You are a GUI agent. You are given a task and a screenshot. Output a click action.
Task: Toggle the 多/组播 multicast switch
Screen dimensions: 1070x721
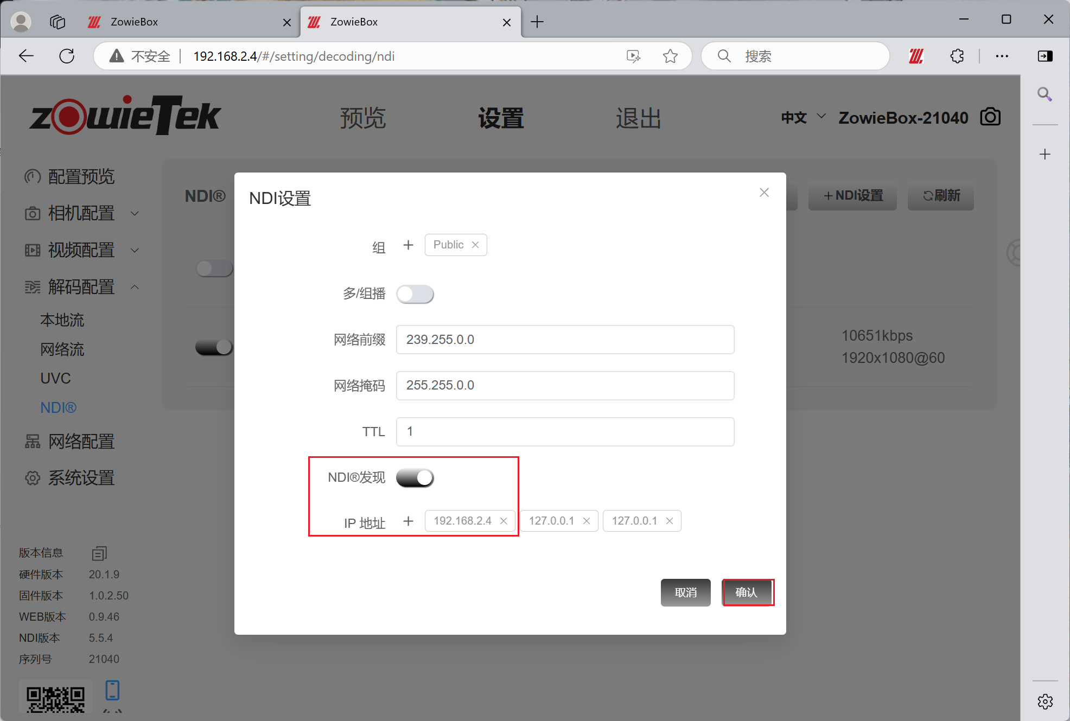tap(415, 294)
